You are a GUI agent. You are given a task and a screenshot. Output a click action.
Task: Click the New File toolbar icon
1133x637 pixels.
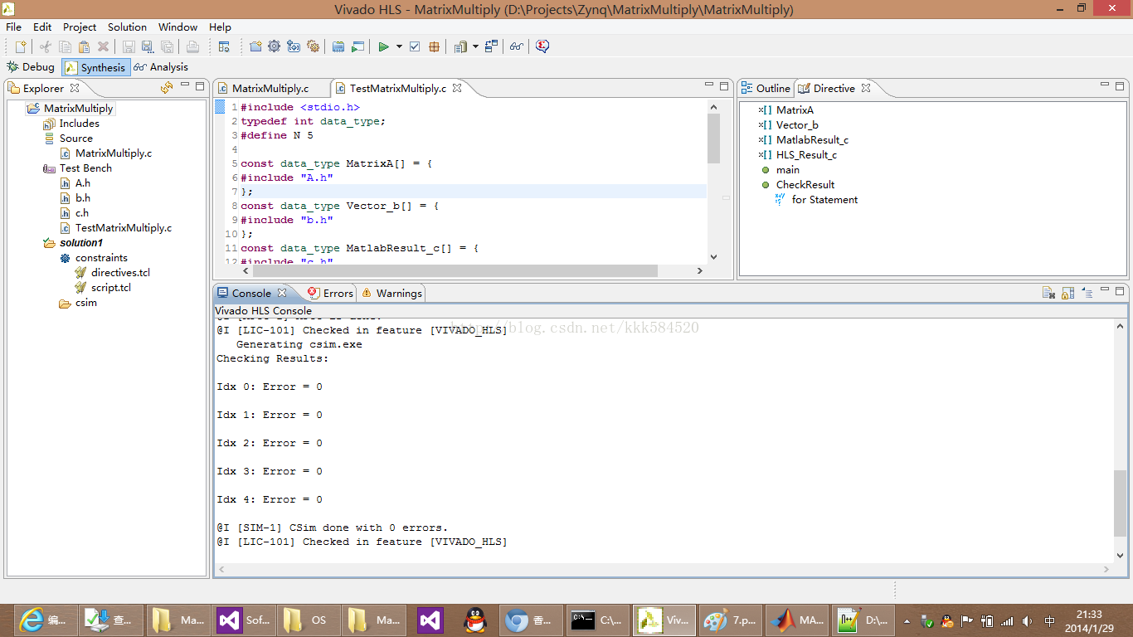click(21, 47)
